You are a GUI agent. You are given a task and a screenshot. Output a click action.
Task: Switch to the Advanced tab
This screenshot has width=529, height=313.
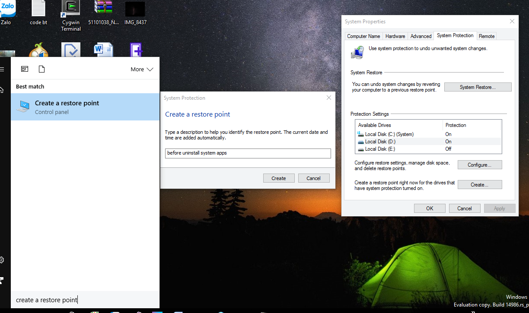(421, 36)
